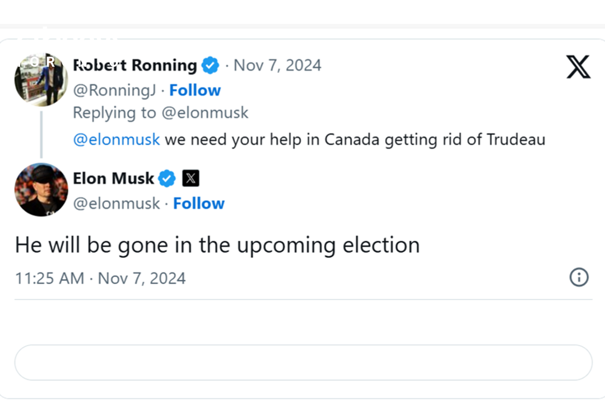Click the "Replying to @elonmusk" line
605x411 pixels.
160,113
